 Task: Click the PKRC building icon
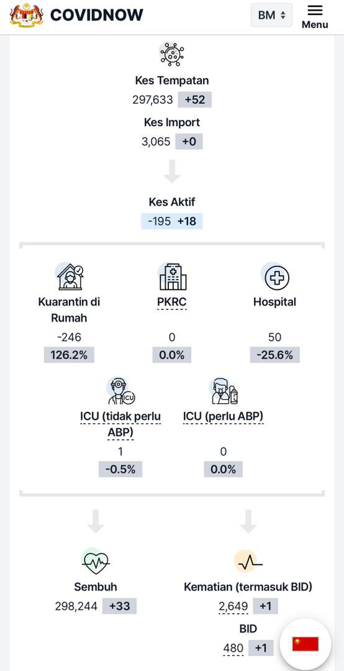point(172,277)
